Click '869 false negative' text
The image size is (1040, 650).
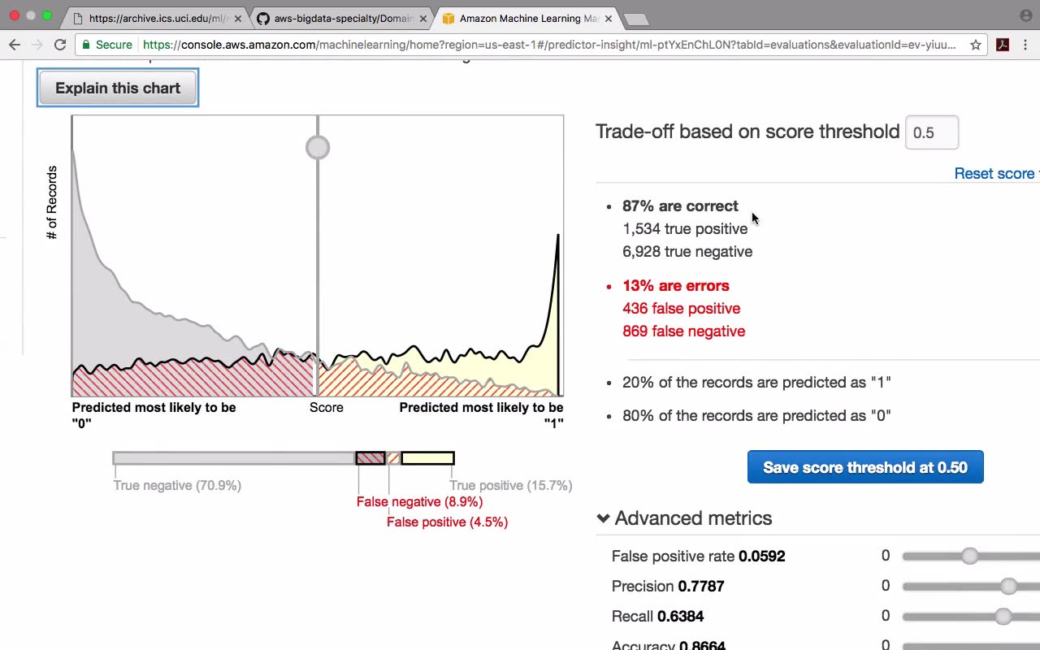click(683, 331)
